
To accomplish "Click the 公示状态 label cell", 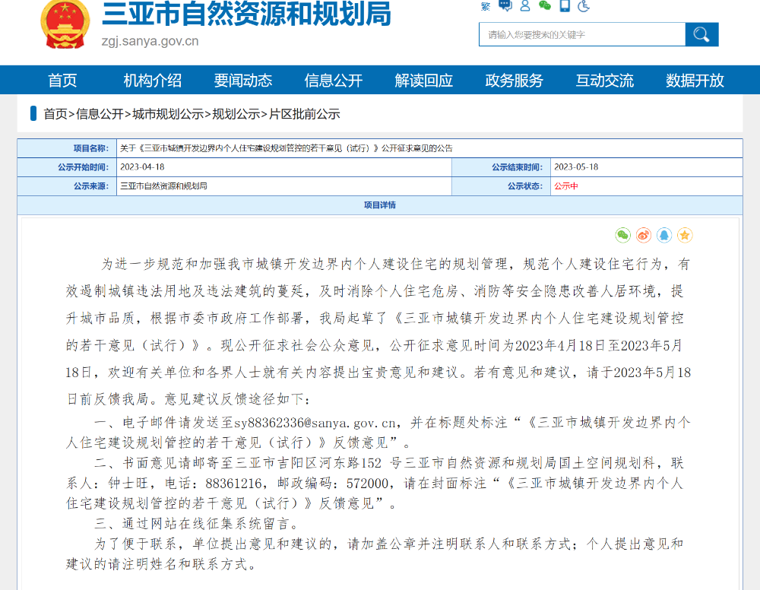I will pos(501,186).
